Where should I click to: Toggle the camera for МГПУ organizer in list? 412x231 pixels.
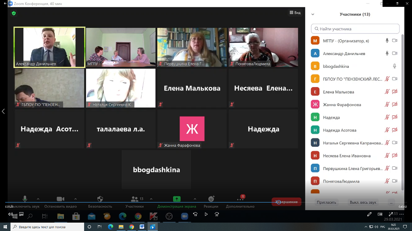point(395,41)
